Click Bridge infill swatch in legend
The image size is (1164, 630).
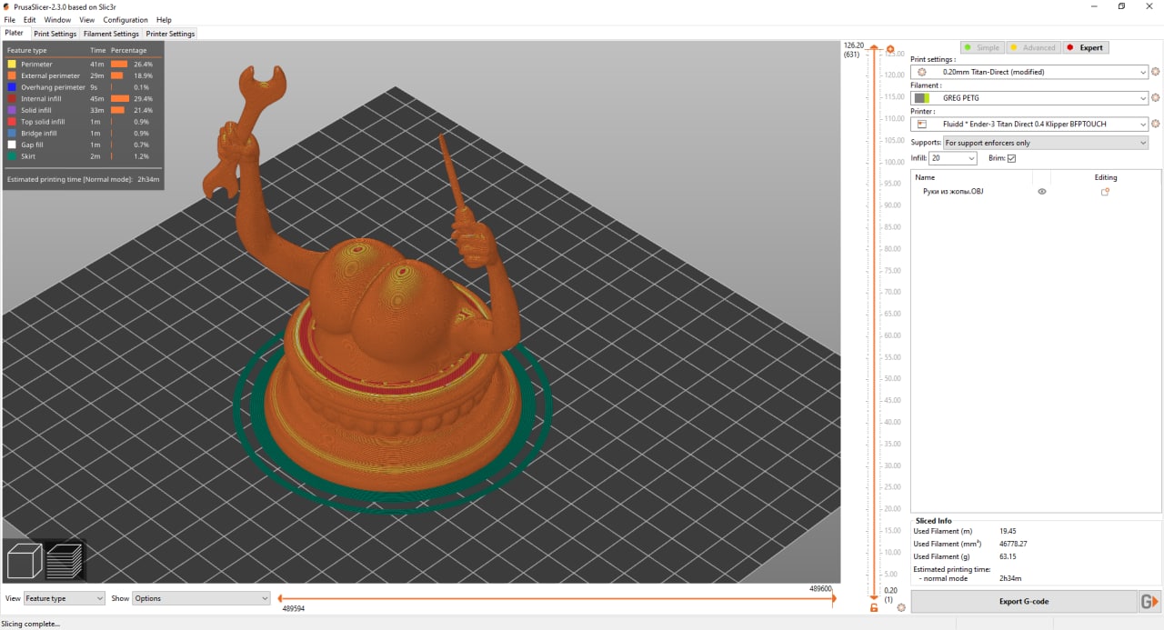coord(12,133)
